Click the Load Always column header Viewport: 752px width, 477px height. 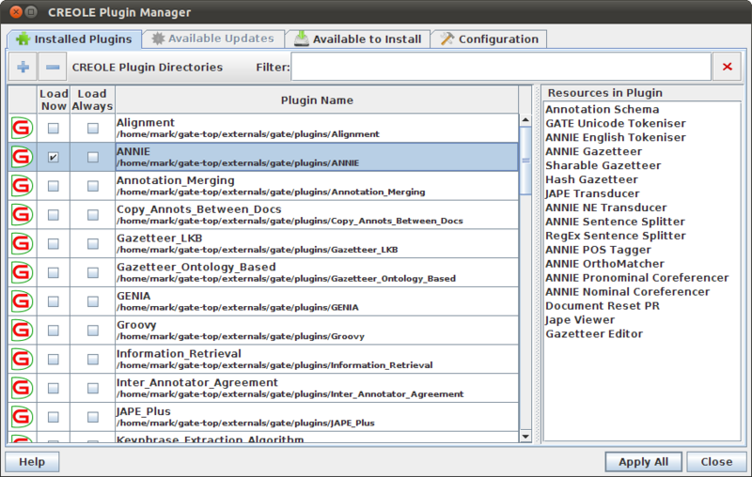(x=92, y=100)
